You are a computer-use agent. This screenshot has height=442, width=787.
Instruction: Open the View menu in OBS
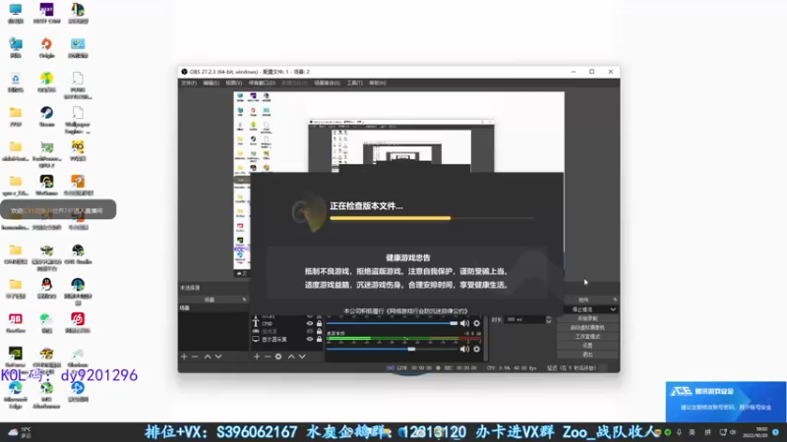click(x=234, y=83)
